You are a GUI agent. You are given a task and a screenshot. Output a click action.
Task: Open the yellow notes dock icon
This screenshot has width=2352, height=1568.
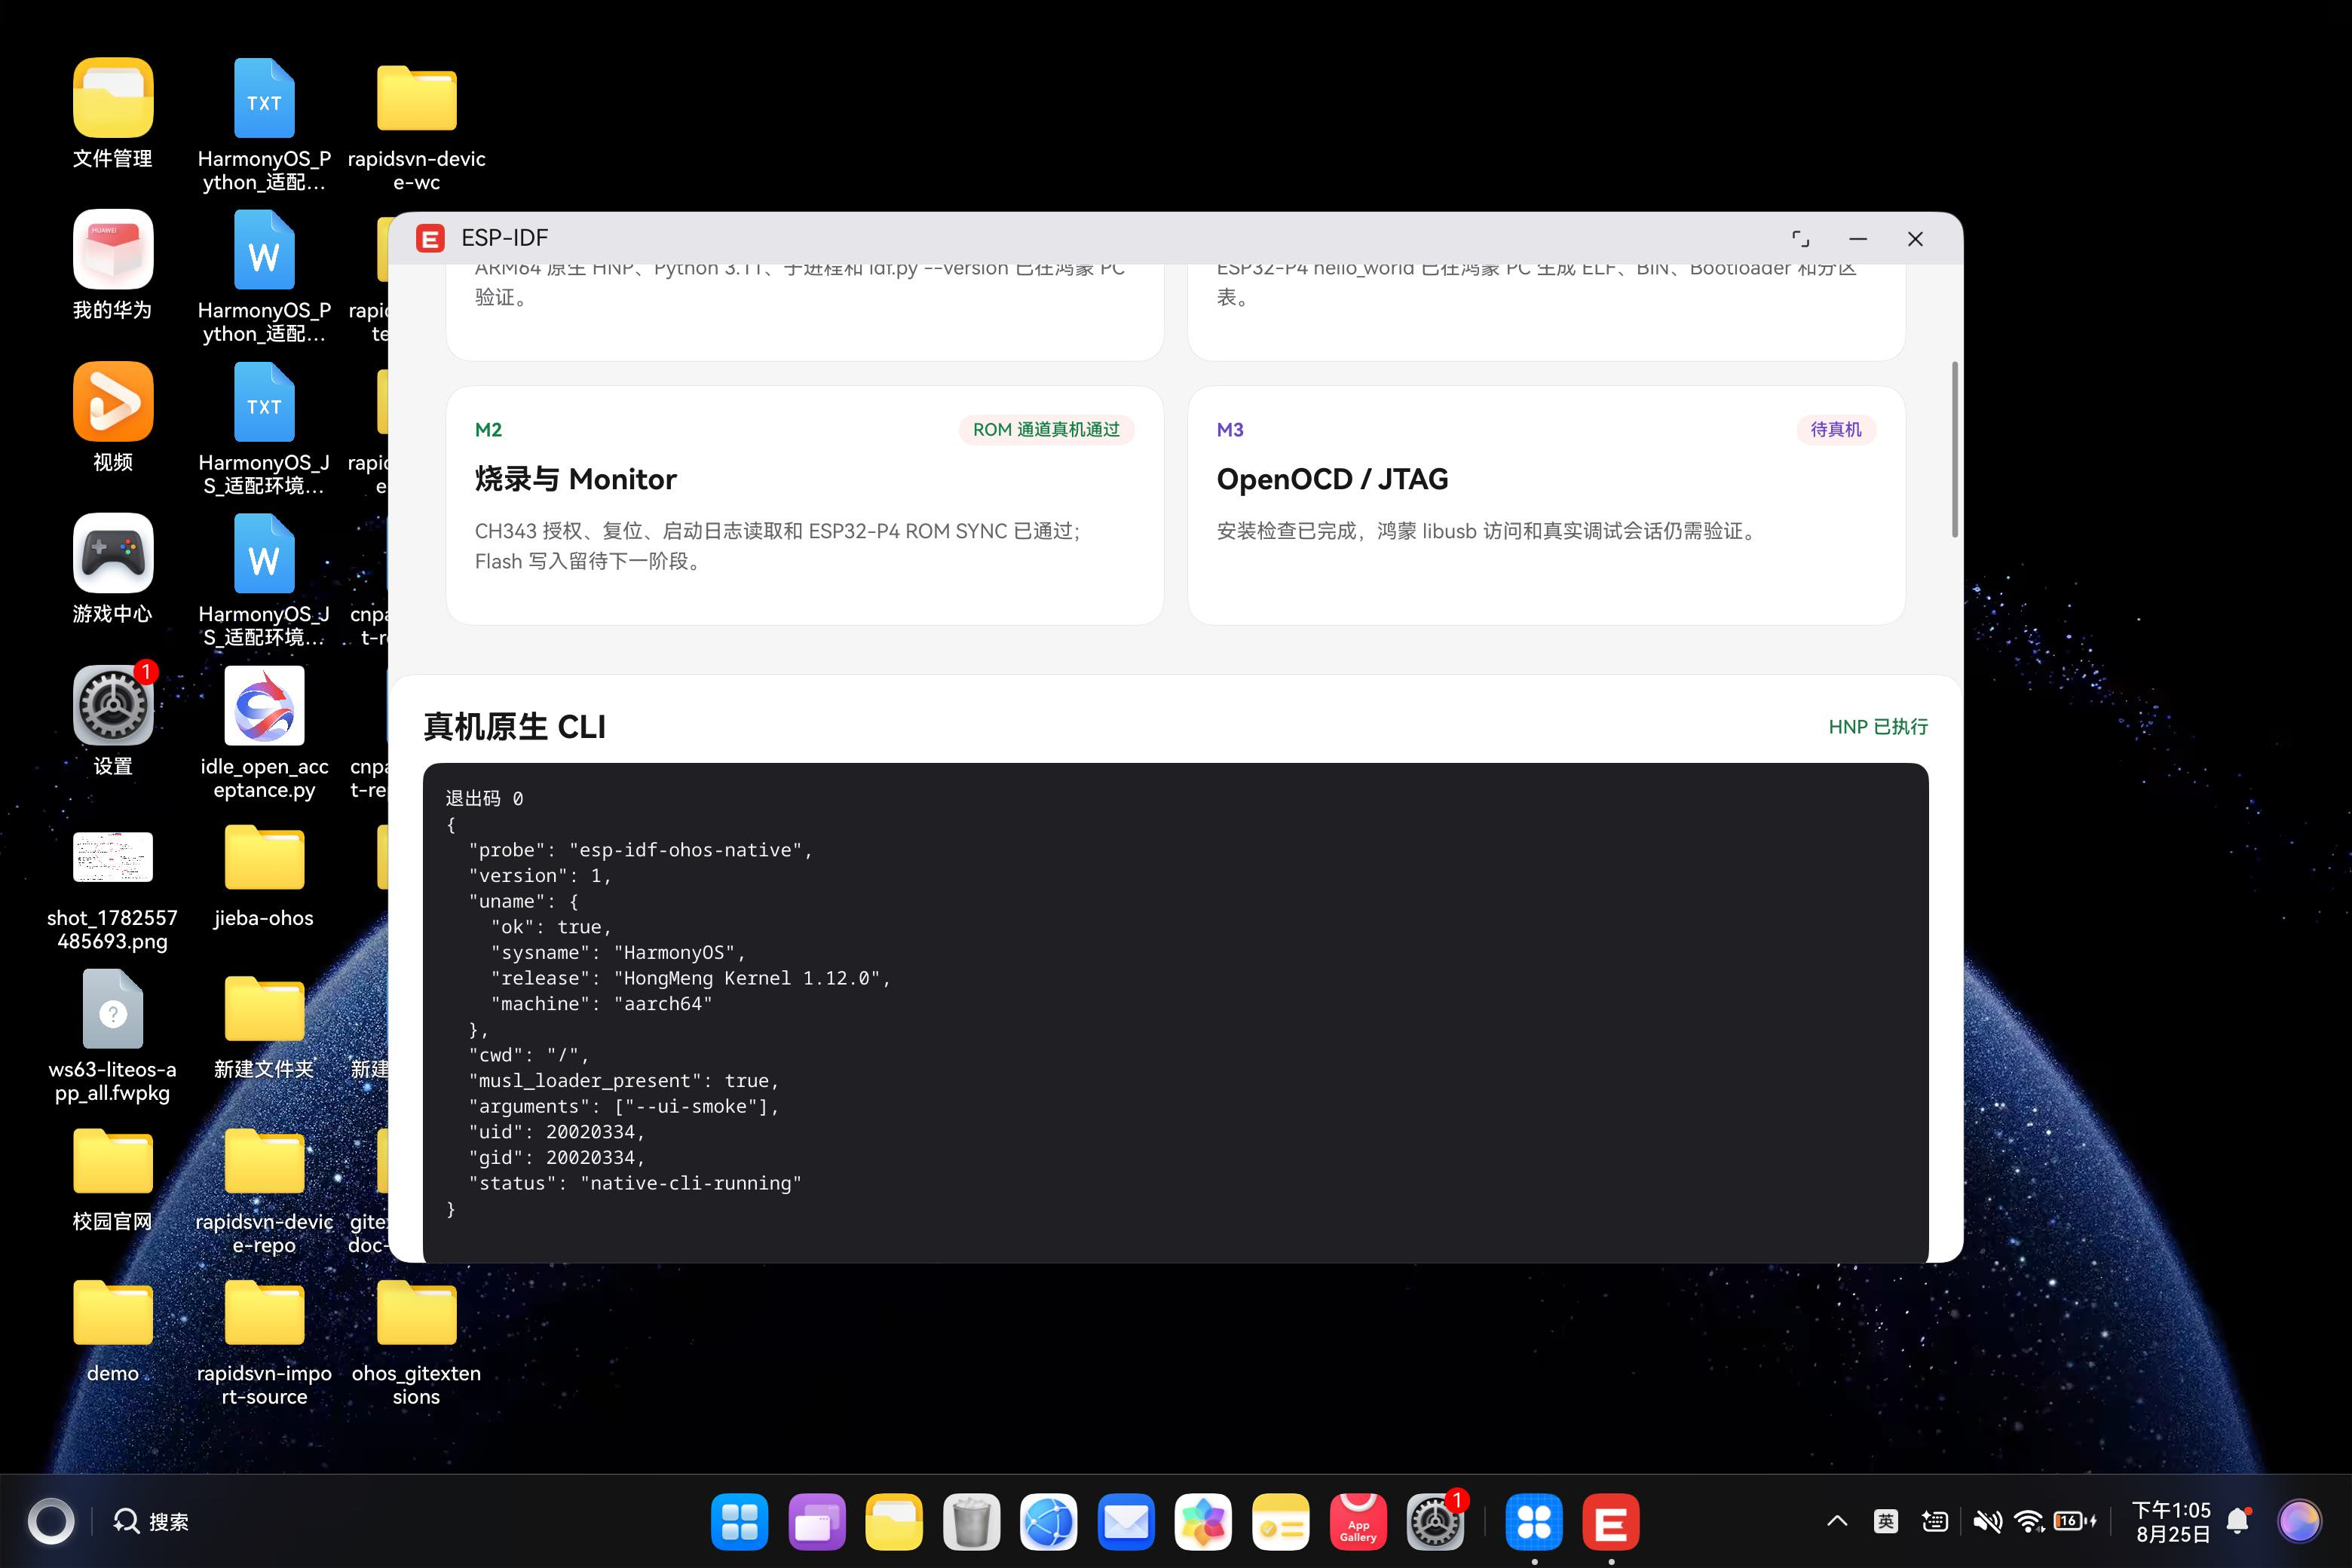pos(1280,1522)
